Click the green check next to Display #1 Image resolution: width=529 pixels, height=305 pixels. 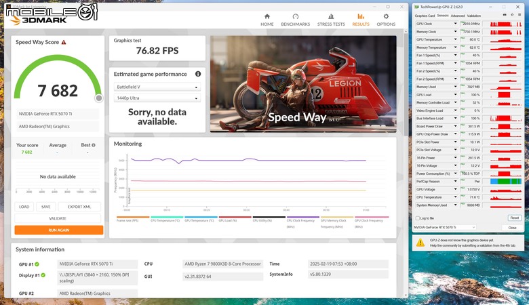pyautogui.click(x=43, y=275)
